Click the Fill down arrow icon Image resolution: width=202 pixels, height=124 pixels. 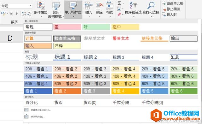(119, 9)
